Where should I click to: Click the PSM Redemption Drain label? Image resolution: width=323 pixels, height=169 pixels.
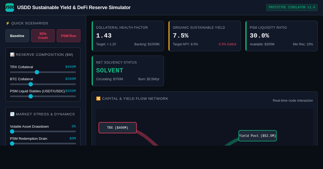pos(29,138)
